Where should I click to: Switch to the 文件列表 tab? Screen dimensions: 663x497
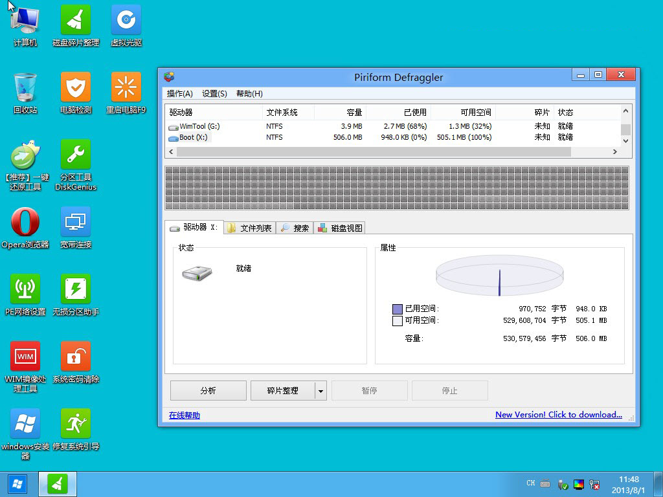[x=249, y=228]
